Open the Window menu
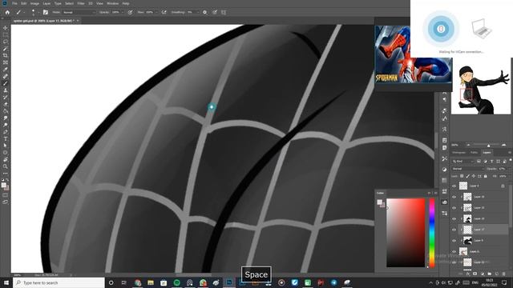This screenshot has width=513, height=288. click(x=112, y=3)
